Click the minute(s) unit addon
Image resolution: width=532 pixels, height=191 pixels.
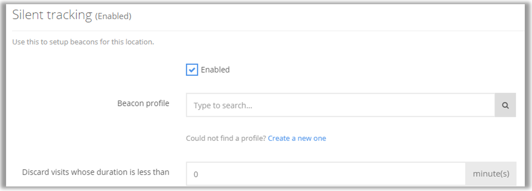tap(491, 174)
